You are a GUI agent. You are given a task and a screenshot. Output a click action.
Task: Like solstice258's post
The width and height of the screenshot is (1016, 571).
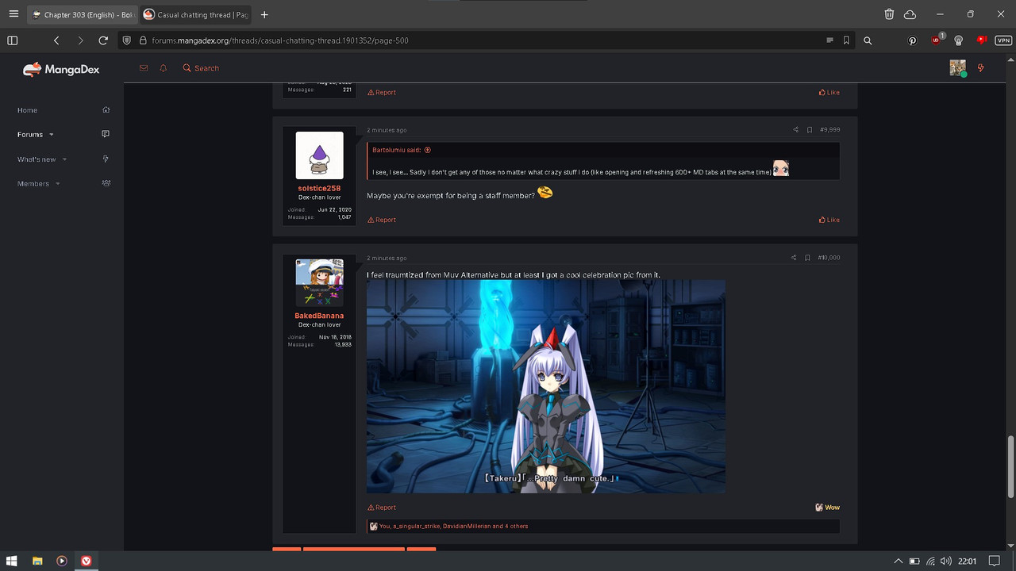click(829, 220)
